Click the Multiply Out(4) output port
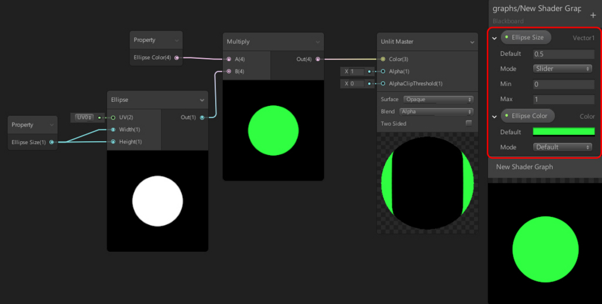602x304 pixels. (x=318, y=59)
